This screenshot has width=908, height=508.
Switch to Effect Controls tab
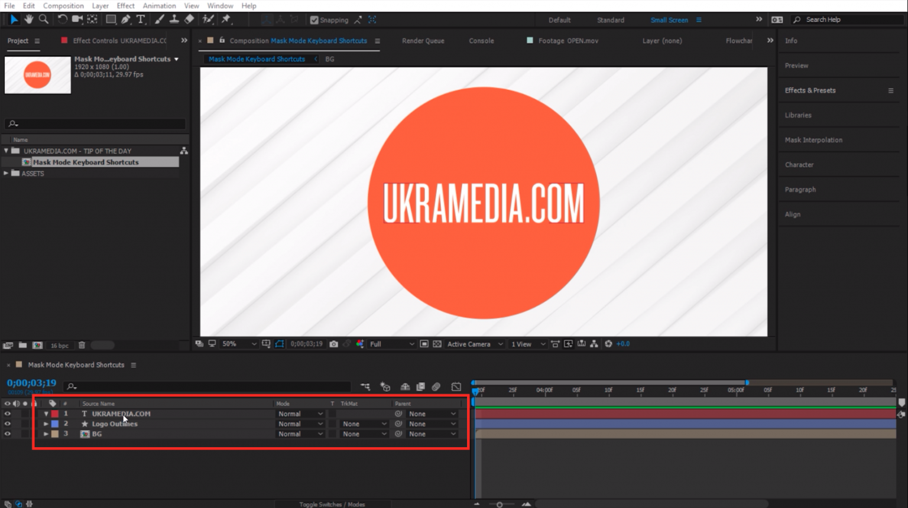[x=119, y=41]
